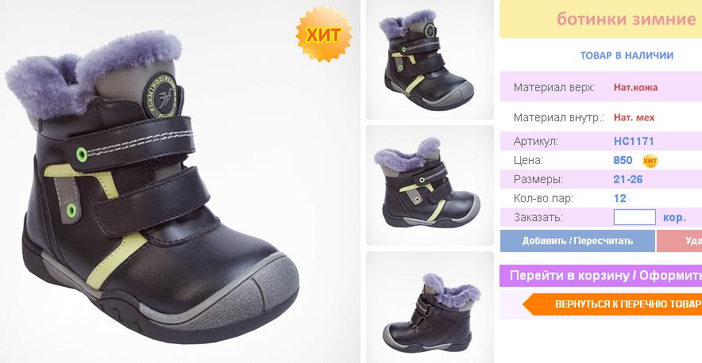Open the second thumbnail showing boot side view
Viewport: 702px width, 363px height.
point(430,185)
